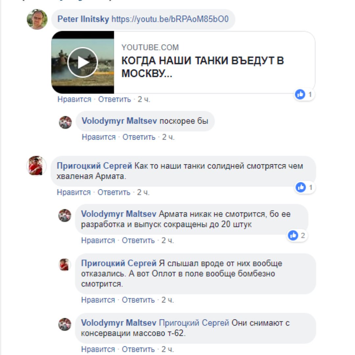Like the 'поскорее бы' reply
Viewport: 355px width, 355px height.
pyautogui.click(x=99, y=137)
